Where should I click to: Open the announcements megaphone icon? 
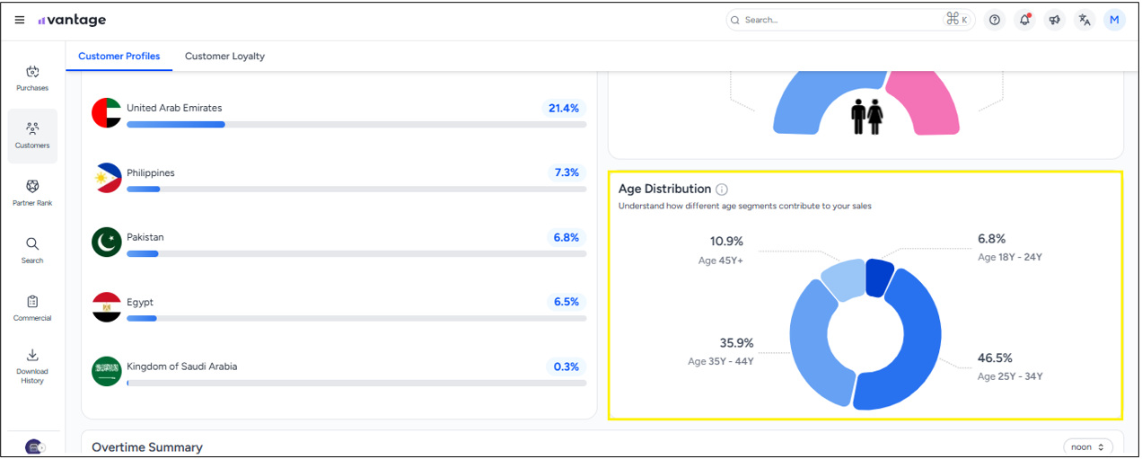1055,20
